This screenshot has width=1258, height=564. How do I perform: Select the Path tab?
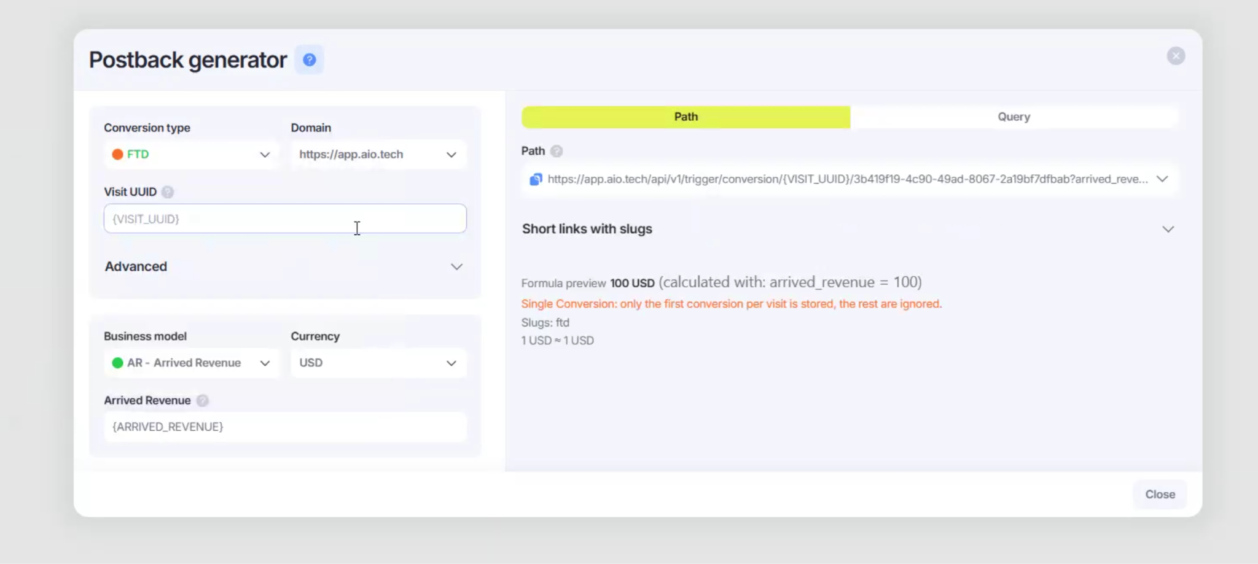point(686,117)
